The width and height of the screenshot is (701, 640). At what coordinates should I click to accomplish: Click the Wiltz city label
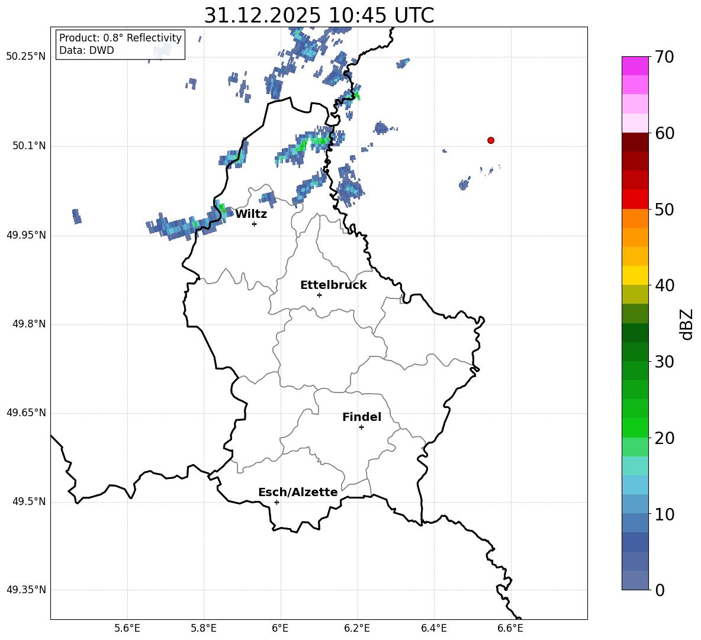[251, 214]
